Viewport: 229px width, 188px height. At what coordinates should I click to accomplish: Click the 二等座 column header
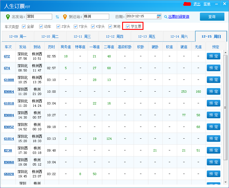pos(109,47)
